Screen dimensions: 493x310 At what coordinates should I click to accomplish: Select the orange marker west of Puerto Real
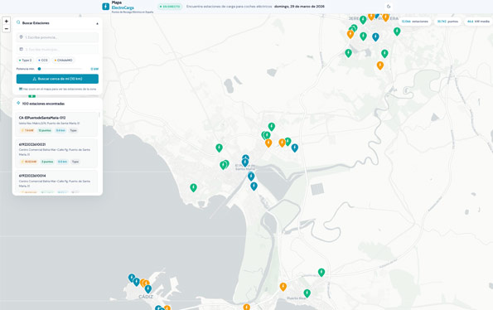coord(283,287)
